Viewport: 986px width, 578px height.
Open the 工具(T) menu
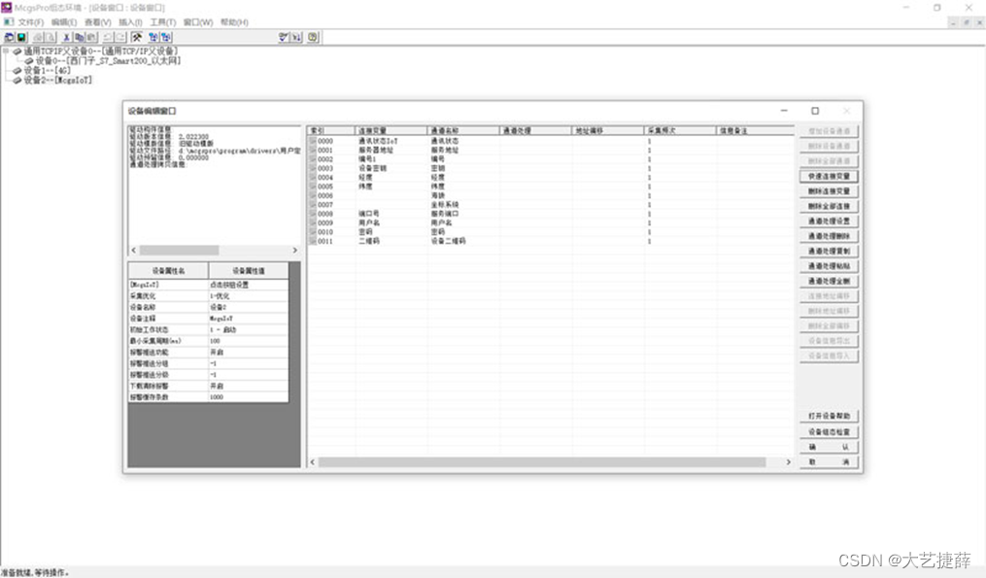(x=163, y=22)
